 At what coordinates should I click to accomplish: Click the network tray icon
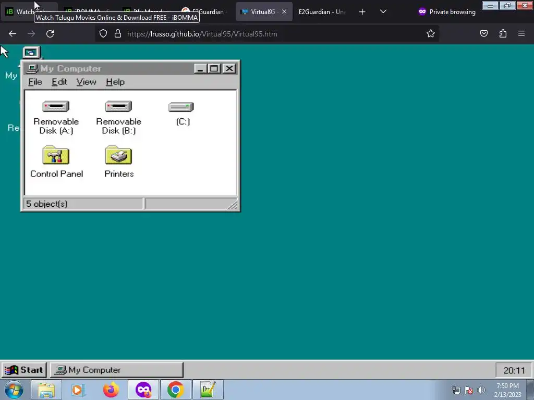click(456, 390)
